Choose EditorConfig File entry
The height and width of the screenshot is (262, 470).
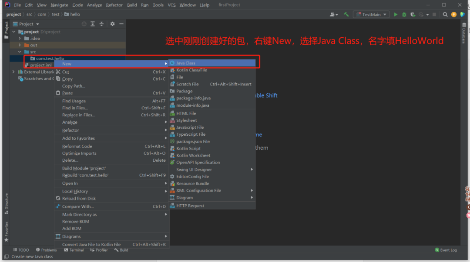212,176
